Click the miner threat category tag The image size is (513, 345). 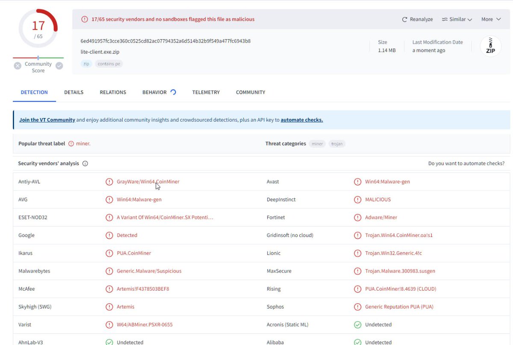[317, 144]
